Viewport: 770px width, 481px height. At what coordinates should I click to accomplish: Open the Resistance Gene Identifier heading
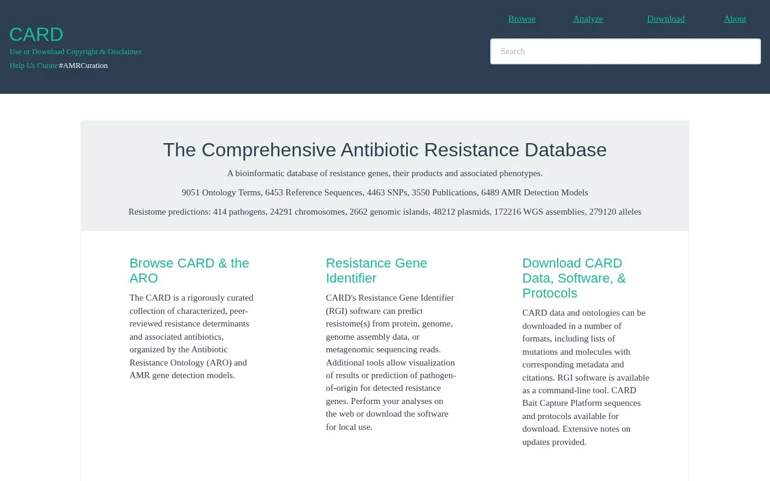(377, 271)
